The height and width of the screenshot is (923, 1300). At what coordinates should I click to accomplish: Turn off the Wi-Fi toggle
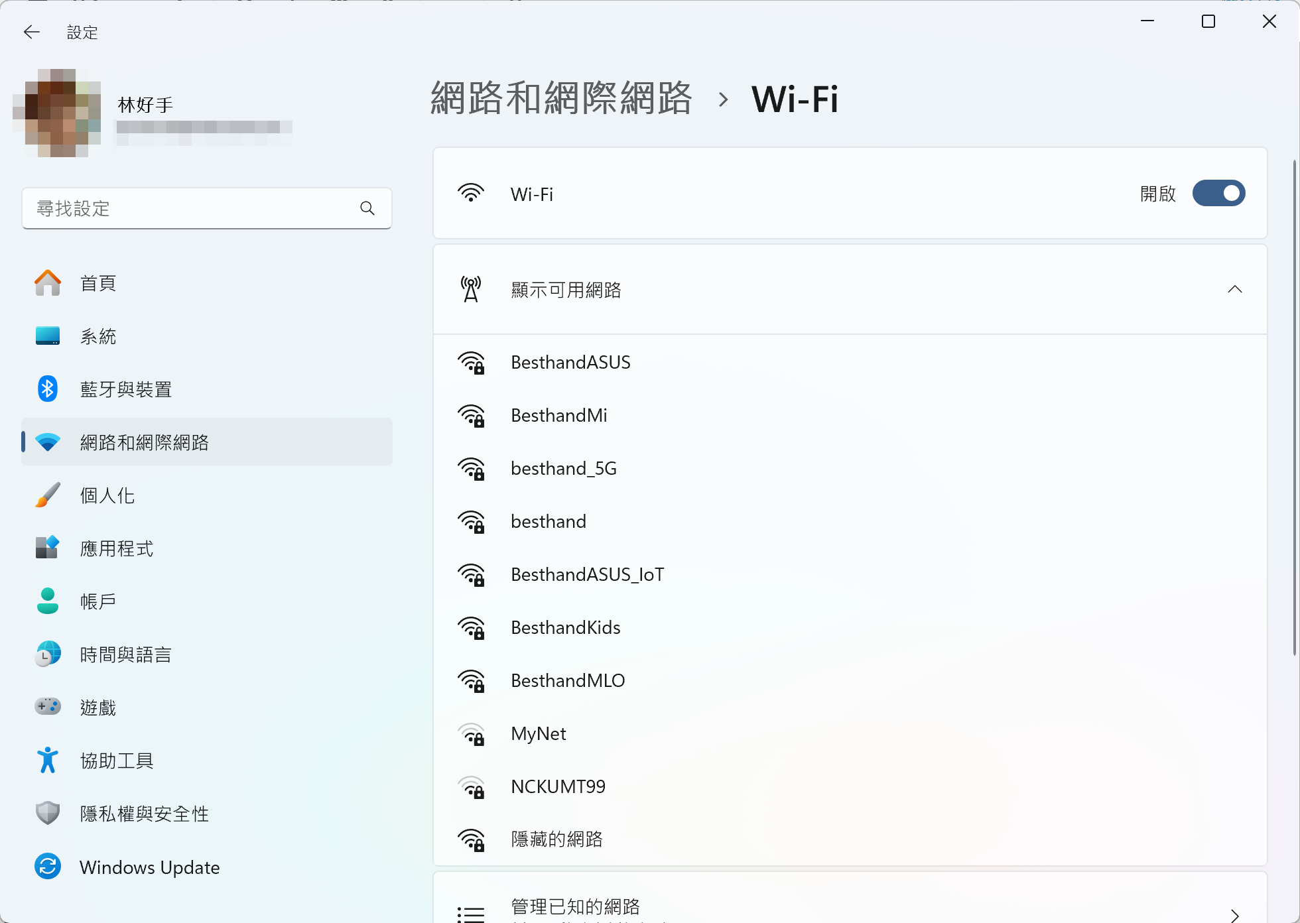1218,194
